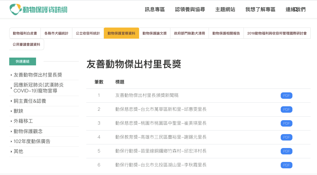The height and width of the screenshot is (175, 317).
Task: Switch to the 動物保護論文獎 tab
Action: tap(155, 33)
